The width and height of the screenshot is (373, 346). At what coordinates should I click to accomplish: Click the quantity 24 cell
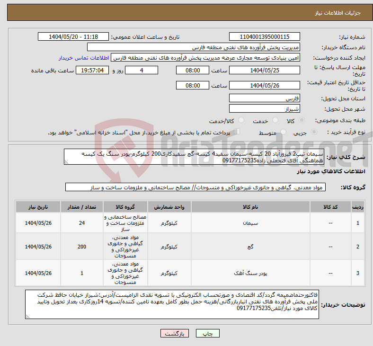(82, 223)
